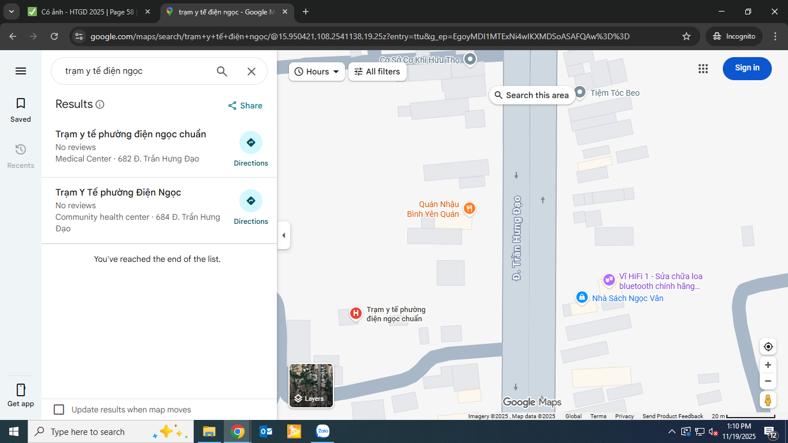Open the Google apps grid
The image size is (788, 443).
click(x=703, y=68)
